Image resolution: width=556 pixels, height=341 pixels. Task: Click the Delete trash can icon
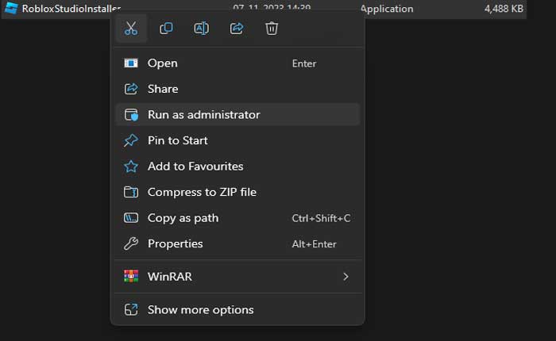coord(272,29)
